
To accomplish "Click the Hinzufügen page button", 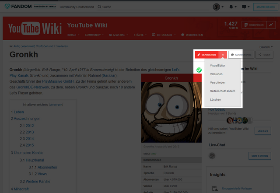I will pos(254,25).
